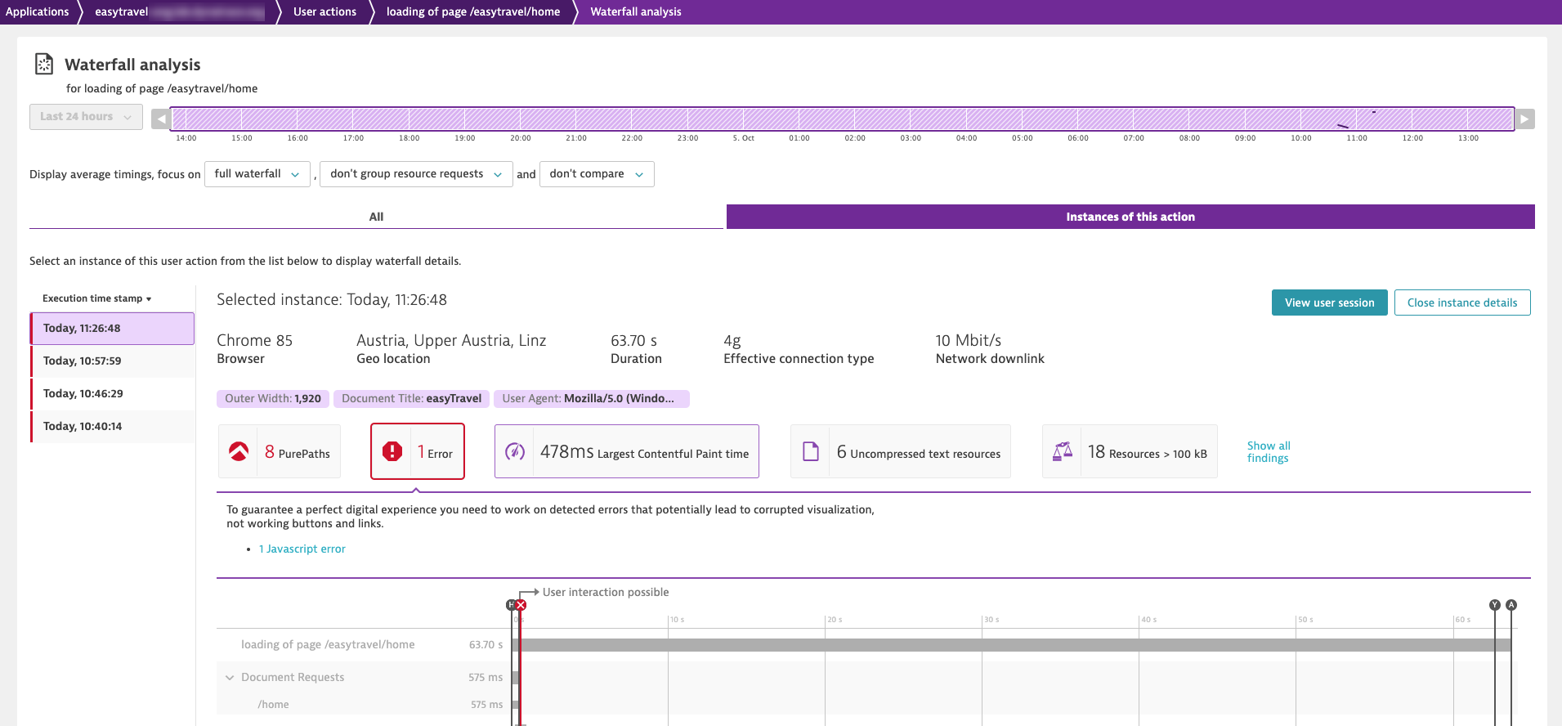Click the Waterfall analysis breadcrumb
The width and height of the screenshot is (1562, 726).
[636, 11]
